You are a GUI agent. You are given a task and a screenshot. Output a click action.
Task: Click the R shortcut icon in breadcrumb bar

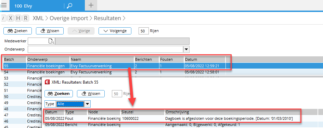(25, 18)
